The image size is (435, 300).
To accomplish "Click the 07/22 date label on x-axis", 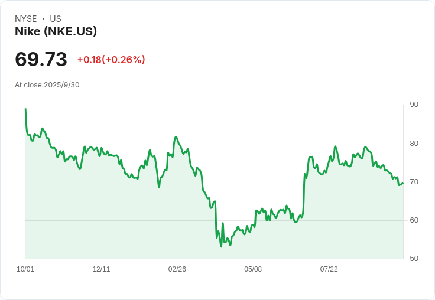I will point(329,269).
